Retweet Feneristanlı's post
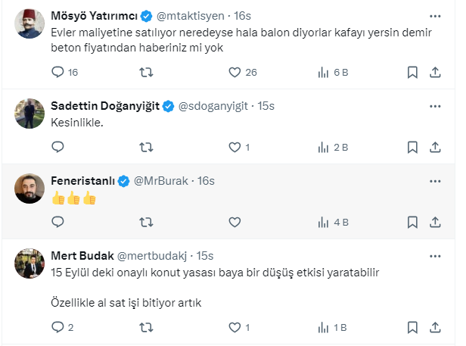Viewport: 466px width, 346px height. (x=147, y=222)
